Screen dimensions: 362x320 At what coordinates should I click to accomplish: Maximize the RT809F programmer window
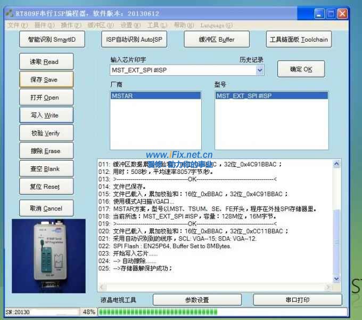pos(331,14)
